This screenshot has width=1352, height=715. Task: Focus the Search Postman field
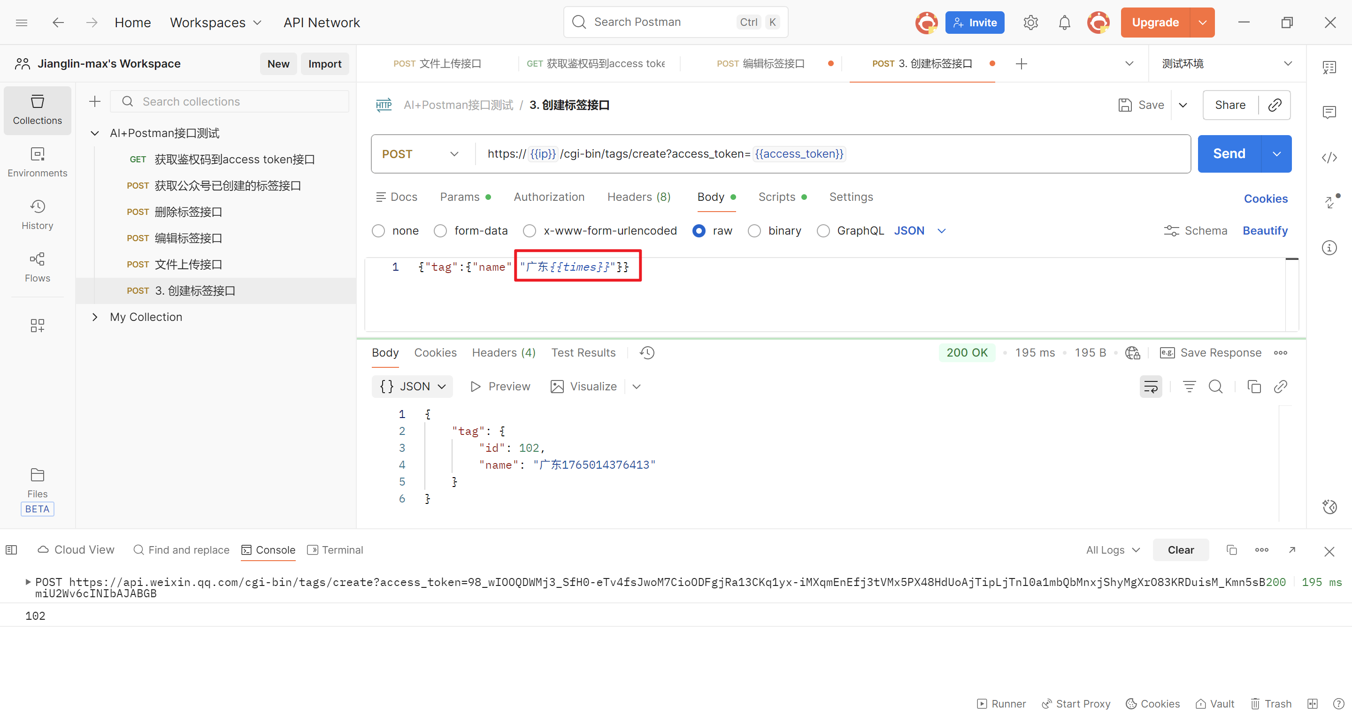(x=676, y=22)
